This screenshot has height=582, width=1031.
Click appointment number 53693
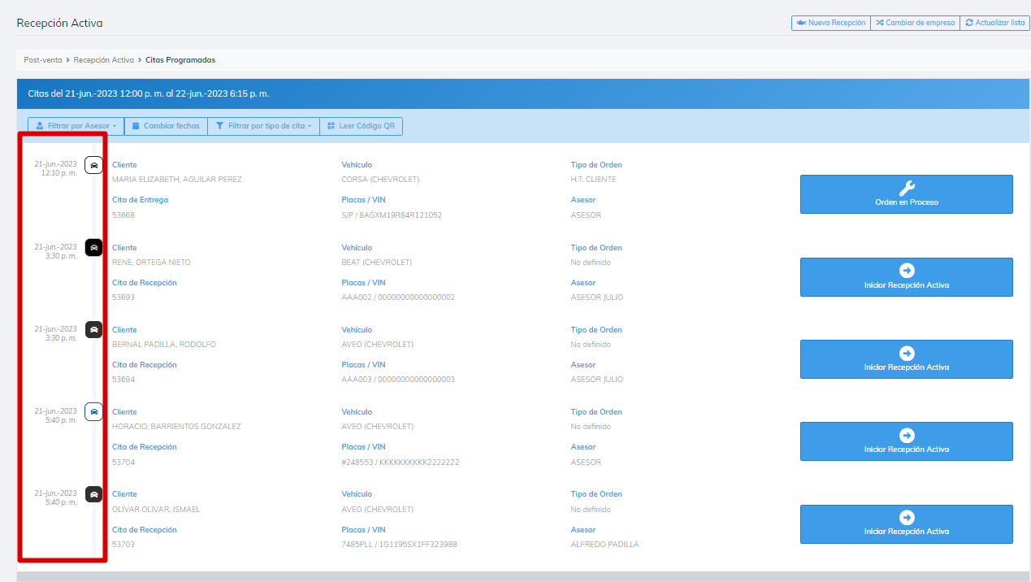coord(123,298)
